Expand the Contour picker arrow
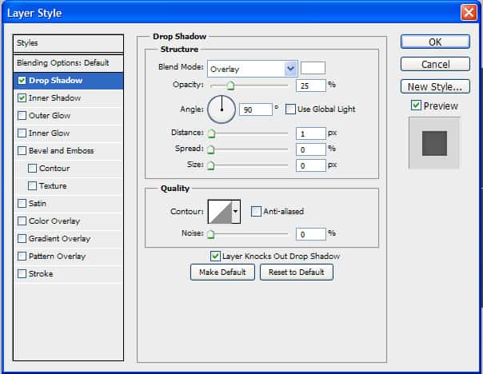This screenshot has height=374, width=483. click(x=235, y=212)
